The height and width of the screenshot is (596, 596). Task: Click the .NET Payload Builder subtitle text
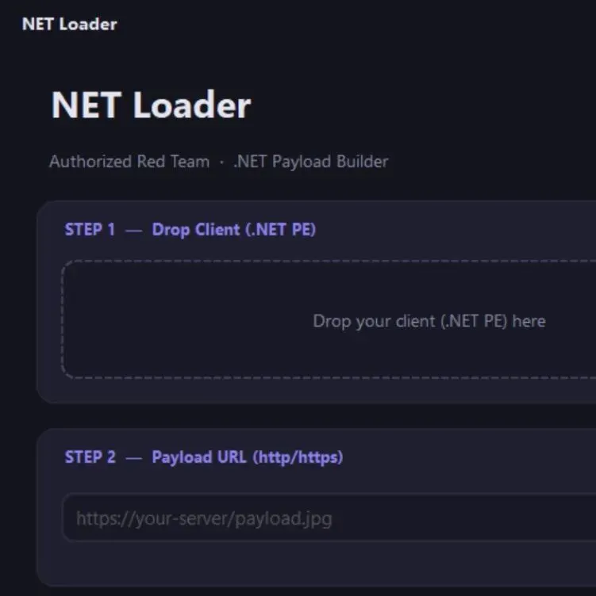pos(310,162)
